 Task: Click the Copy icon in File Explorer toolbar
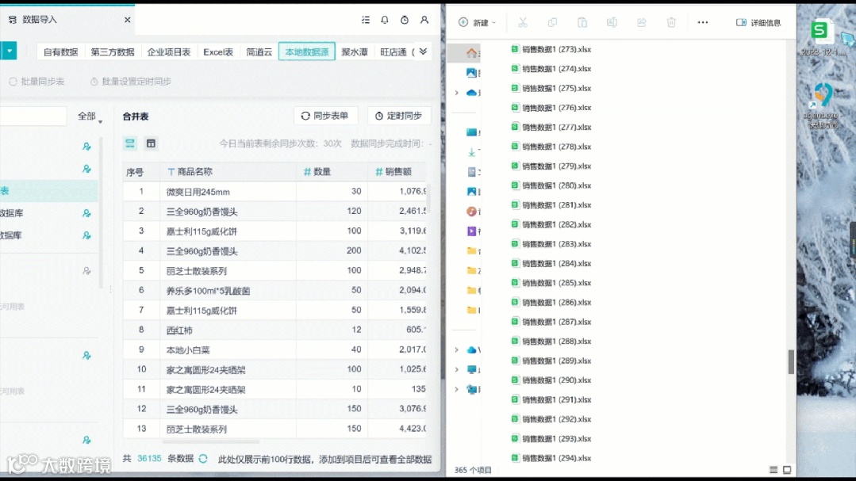pos(553,22)
